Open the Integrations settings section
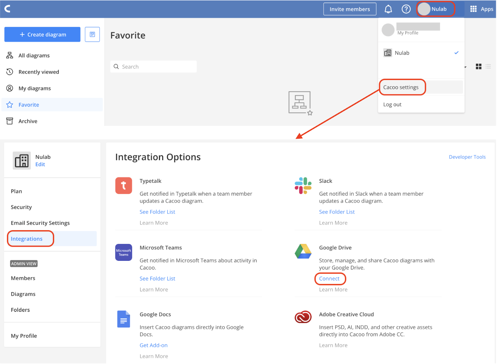497x364 pixels. click(52, 239)
